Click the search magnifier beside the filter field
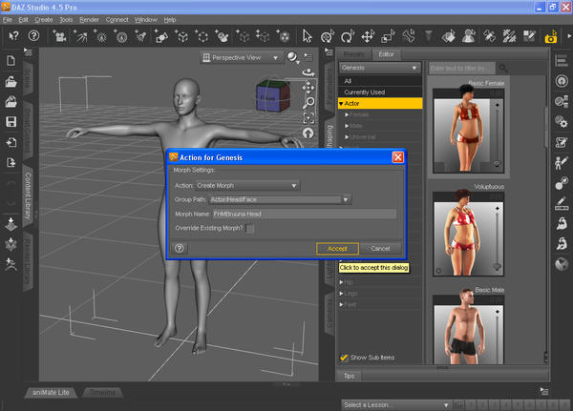 (503, 68)
